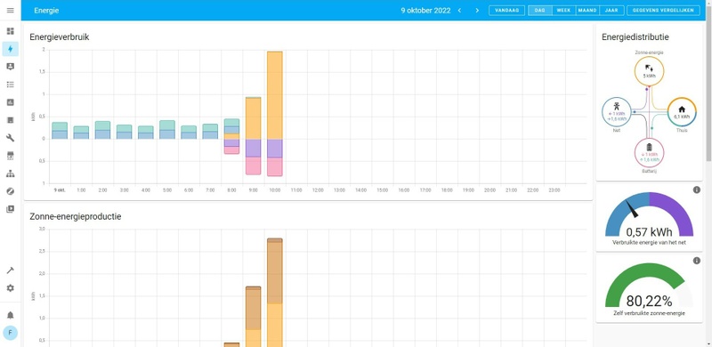Click the page vertical scrollbar
This screenshot has height=347, width=712.
708,91
